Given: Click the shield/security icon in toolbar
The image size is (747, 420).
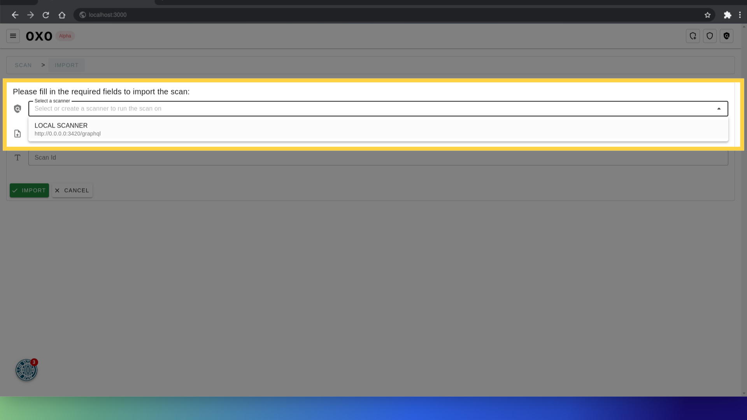Looking at the screenshot, I should (710, 36).
